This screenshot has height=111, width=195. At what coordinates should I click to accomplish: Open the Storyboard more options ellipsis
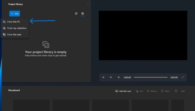click(183, 91)
